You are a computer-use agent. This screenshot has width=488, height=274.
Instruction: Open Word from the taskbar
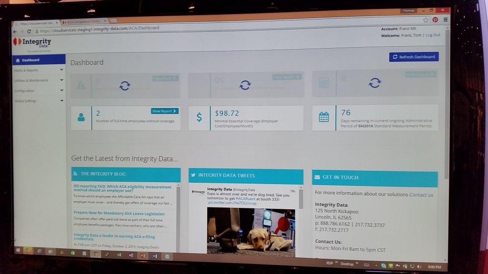point(155,256)
